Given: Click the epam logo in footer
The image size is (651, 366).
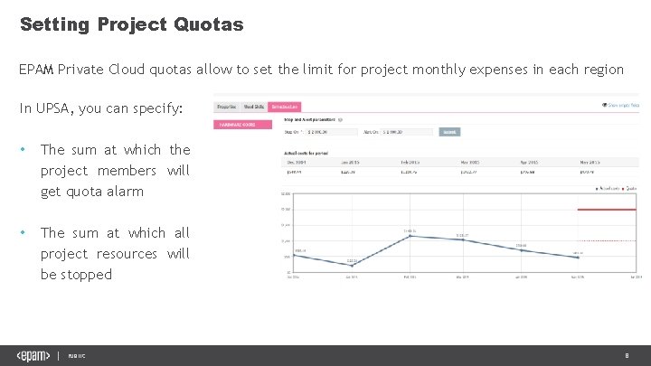Looking at the screenshot, I should pos(33,356).
